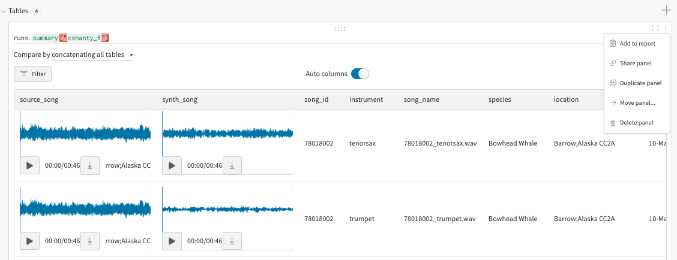Click Share panel in context menu

[x=635, y=63]
